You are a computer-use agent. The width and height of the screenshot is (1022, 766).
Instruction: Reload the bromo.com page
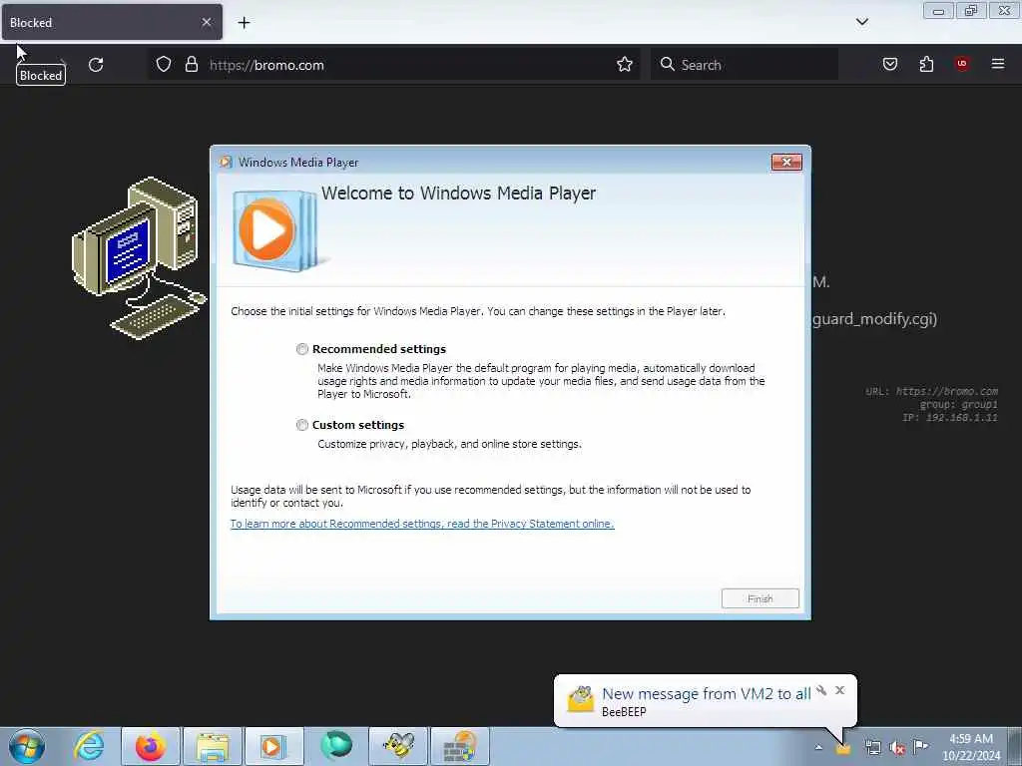pos(96,65)
